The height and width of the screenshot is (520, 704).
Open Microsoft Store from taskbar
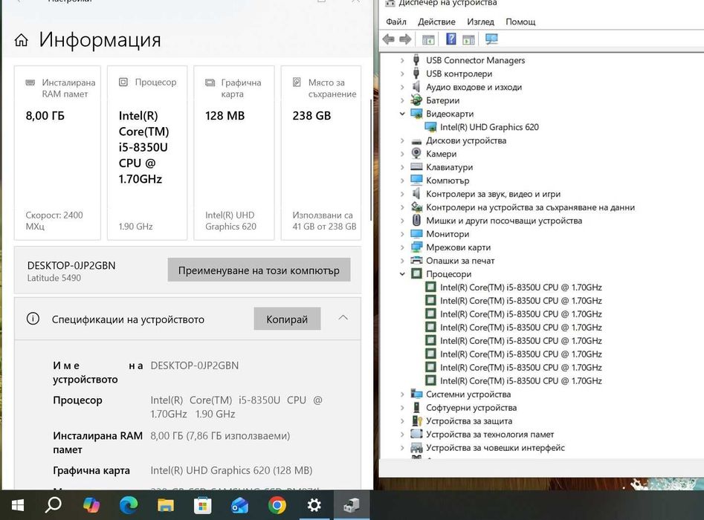point(202,506)
